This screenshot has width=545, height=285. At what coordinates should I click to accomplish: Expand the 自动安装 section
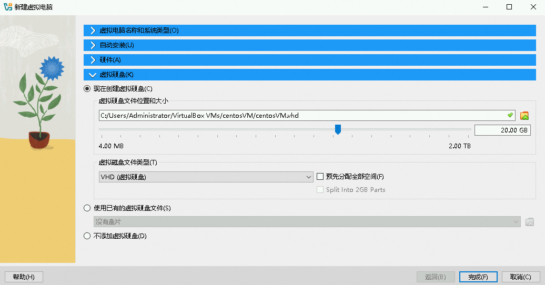(310, 45)
